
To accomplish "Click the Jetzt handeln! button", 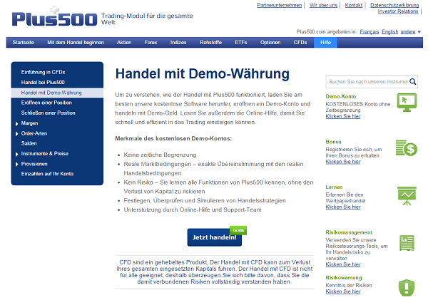I will [215, 237].
